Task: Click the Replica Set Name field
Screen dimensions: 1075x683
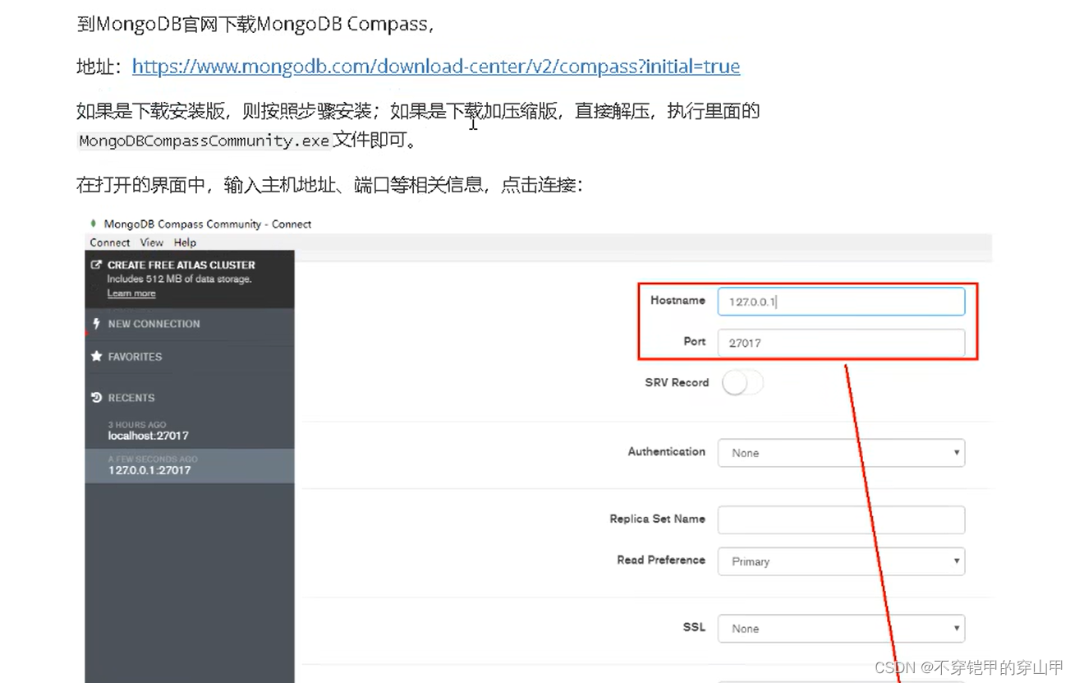Action: click(x=841, y=520)
